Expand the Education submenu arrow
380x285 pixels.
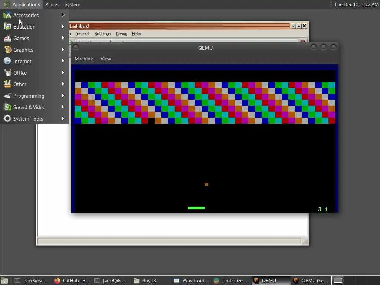click(x=63, y=26)
